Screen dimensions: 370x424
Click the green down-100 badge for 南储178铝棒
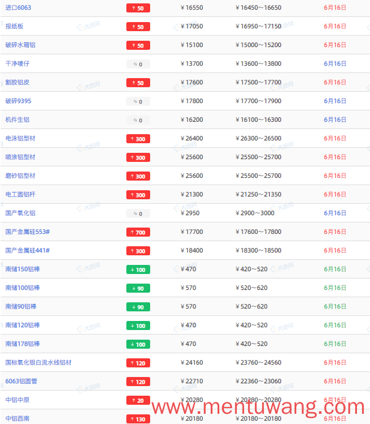point(138,344)
